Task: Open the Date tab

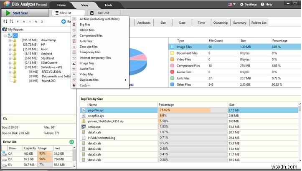Action: (x=182, y=22)
